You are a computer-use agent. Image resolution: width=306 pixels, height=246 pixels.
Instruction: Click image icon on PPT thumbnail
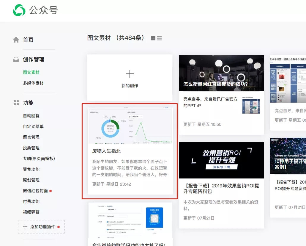tap(252, 109)
